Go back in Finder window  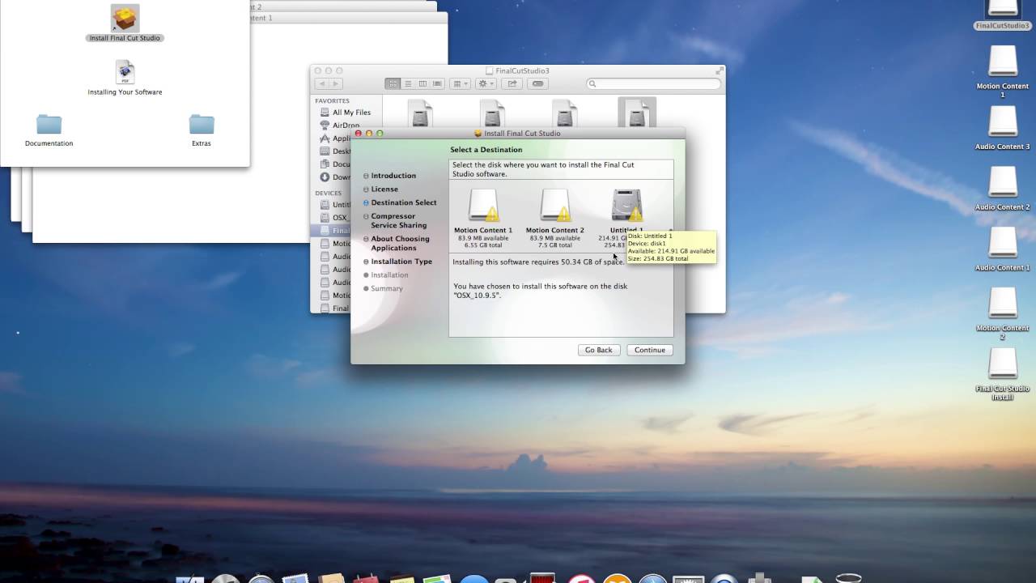[321, 83]
